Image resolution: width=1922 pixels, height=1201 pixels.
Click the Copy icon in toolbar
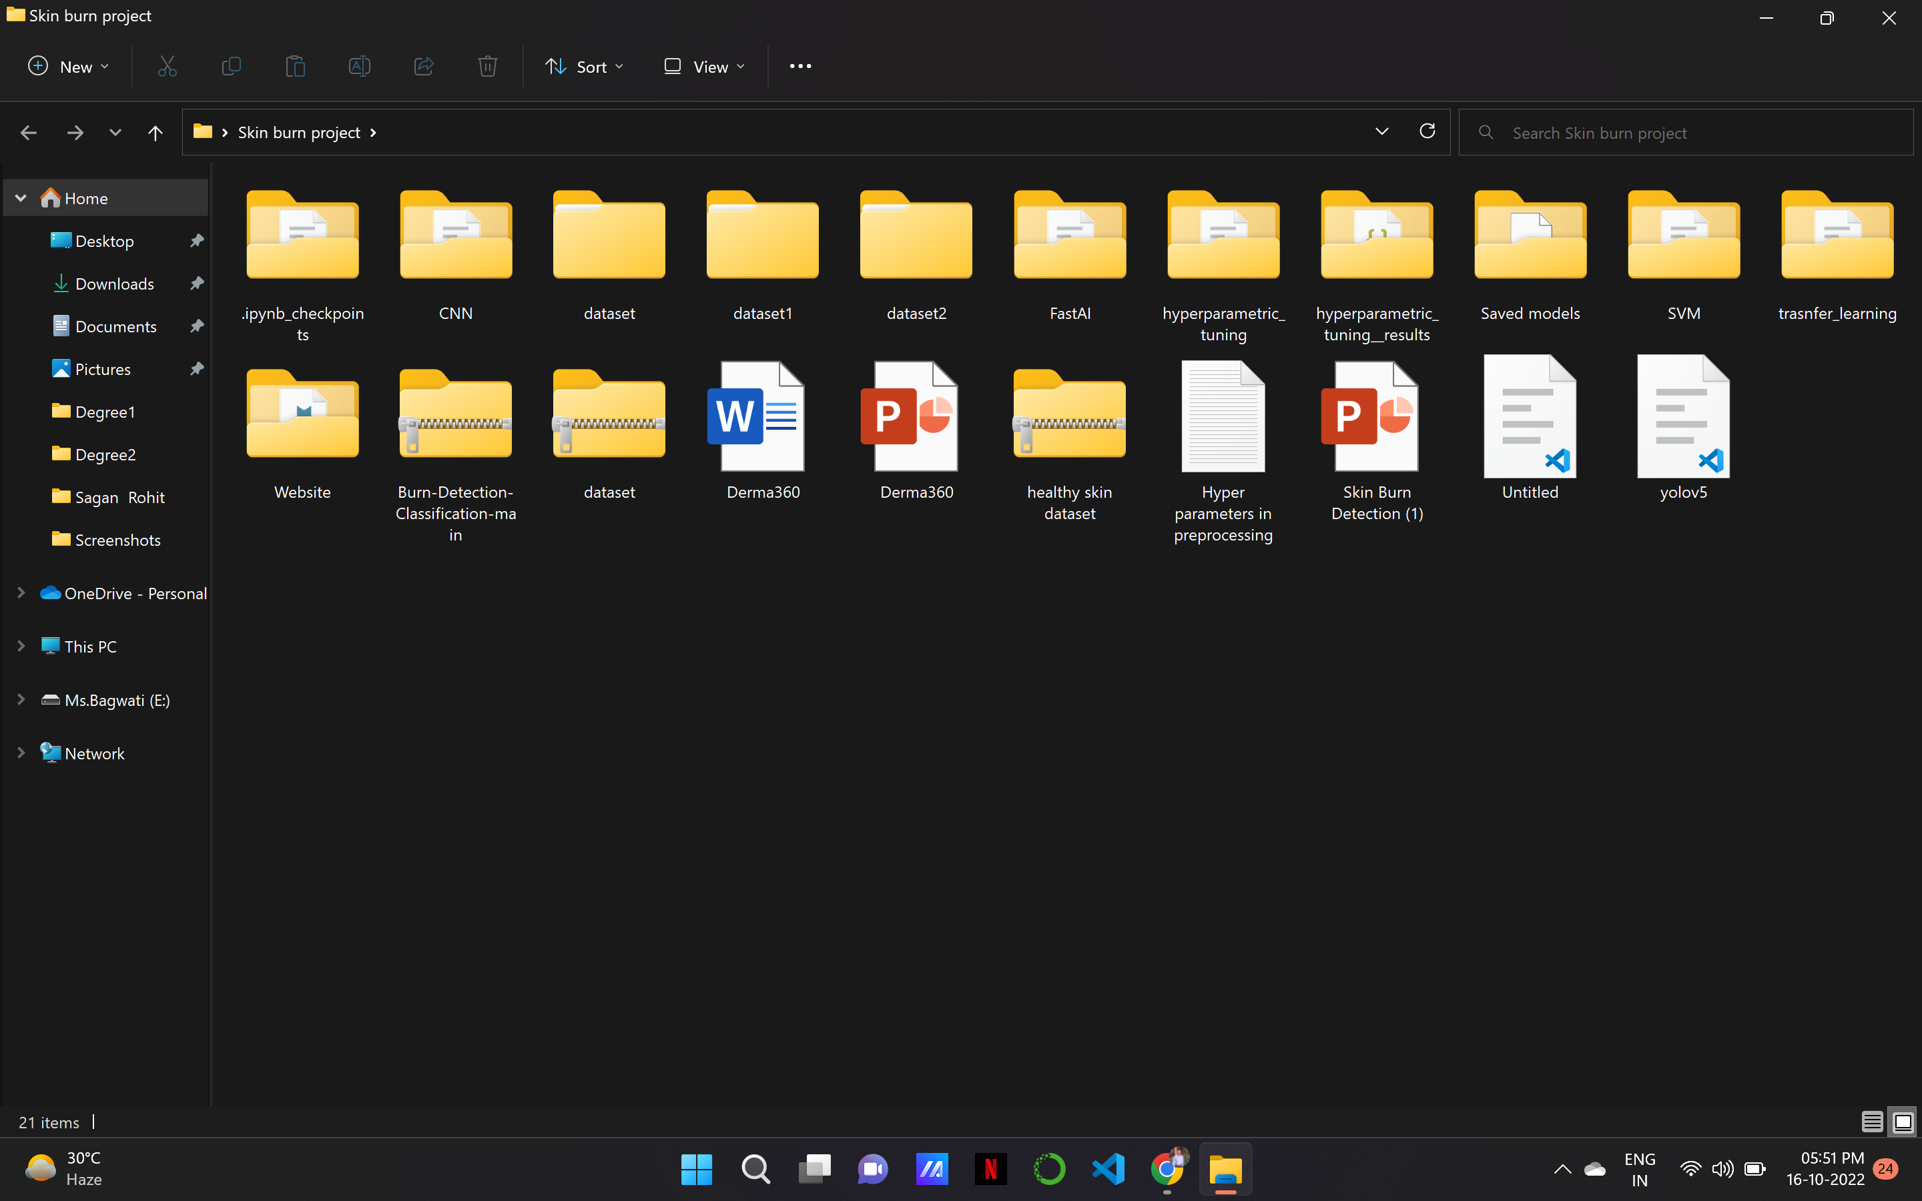231,67
